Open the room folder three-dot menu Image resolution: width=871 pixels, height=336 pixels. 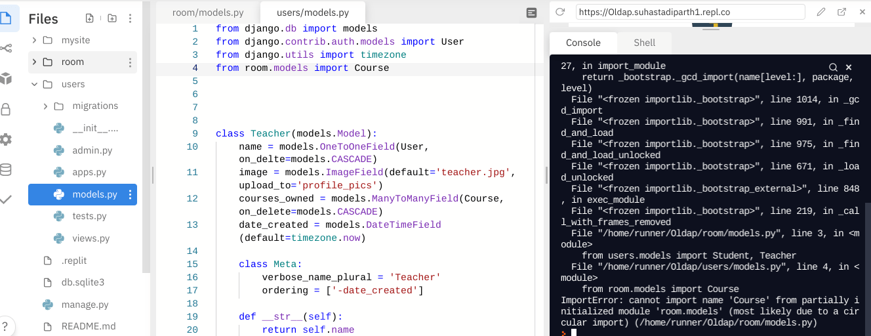(130, 62)
